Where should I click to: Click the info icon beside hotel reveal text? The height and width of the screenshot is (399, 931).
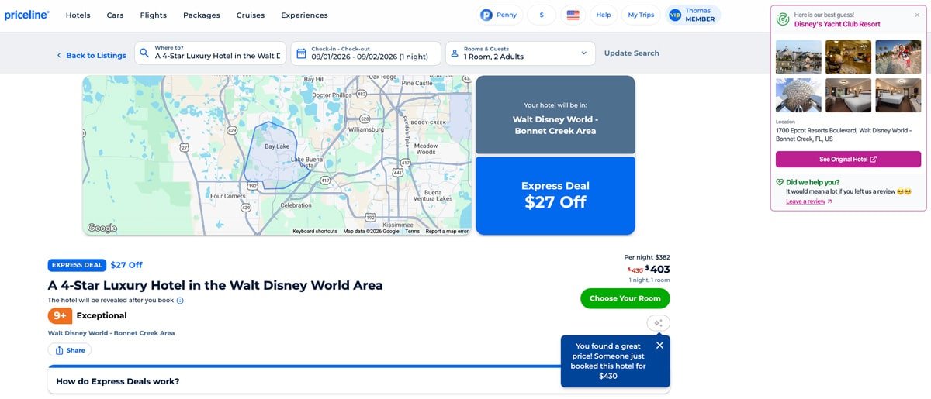pos(180,301)
